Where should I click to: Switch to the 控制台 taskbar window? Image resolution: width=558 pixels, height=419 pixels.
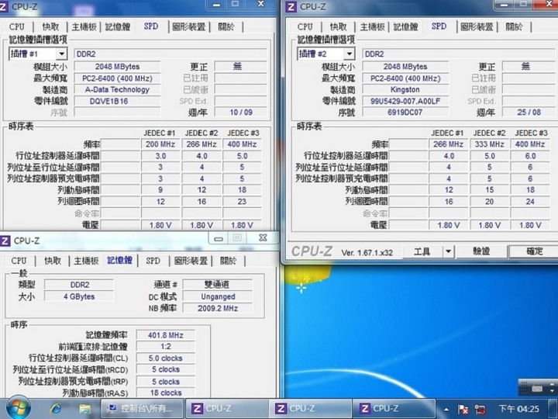coord(142,408)
